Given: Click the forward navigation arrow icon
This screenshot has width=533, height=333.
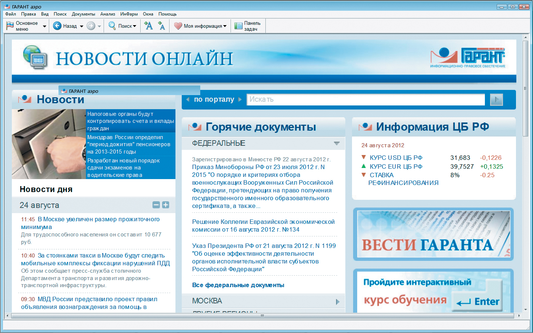Looking at the screenshot, I should tap(91, 26).
